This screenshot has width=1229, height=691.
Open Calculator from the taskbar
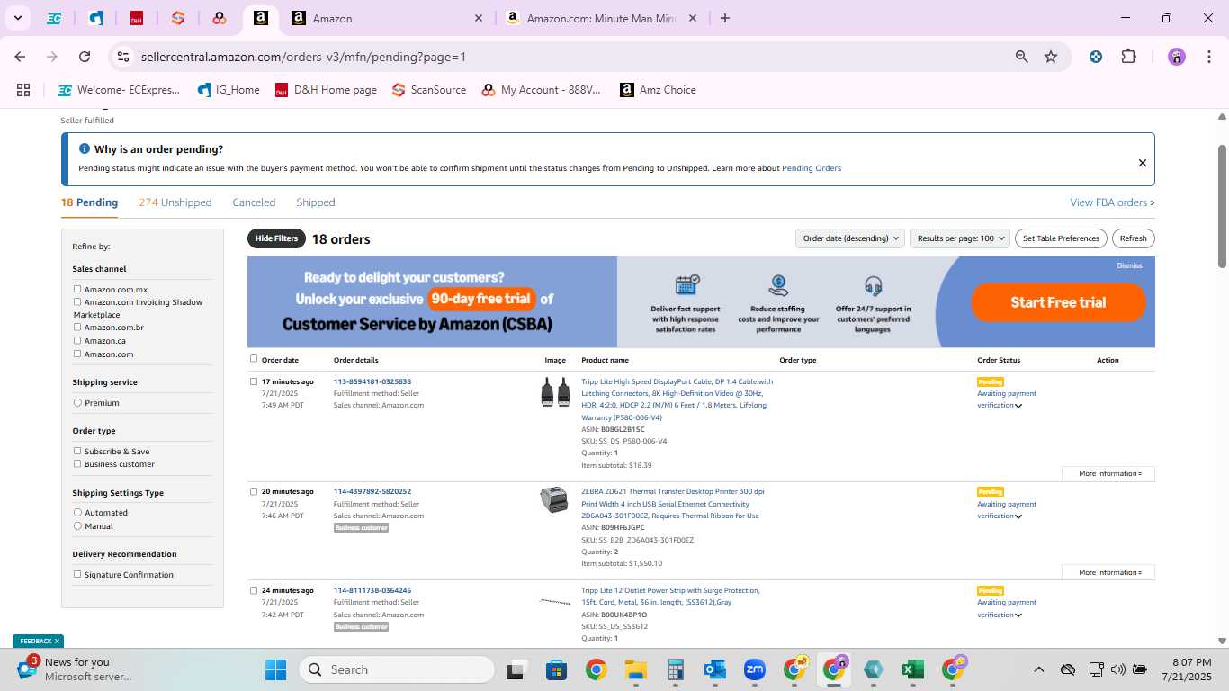[x=676, y=669]
